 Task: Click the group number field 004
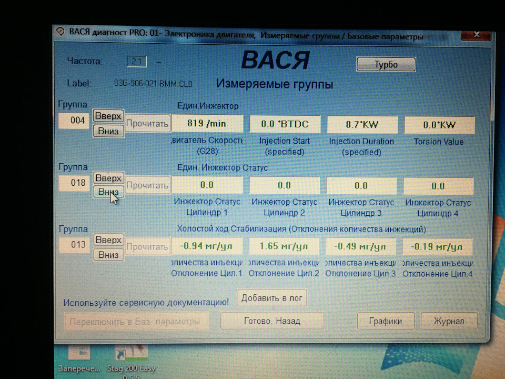click(x=74, y=121)
